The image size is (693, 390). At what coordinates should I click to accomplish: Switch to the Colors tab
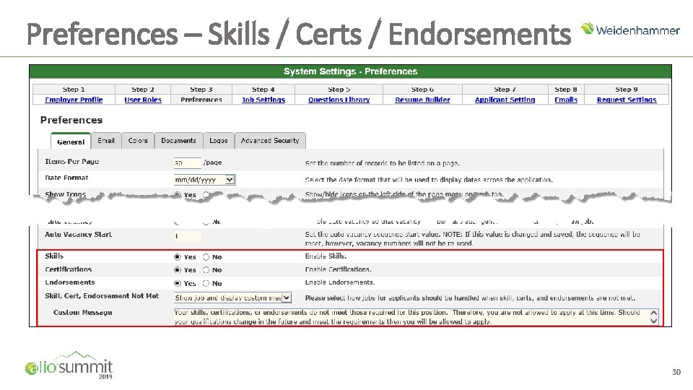click(x=138, y=141)
